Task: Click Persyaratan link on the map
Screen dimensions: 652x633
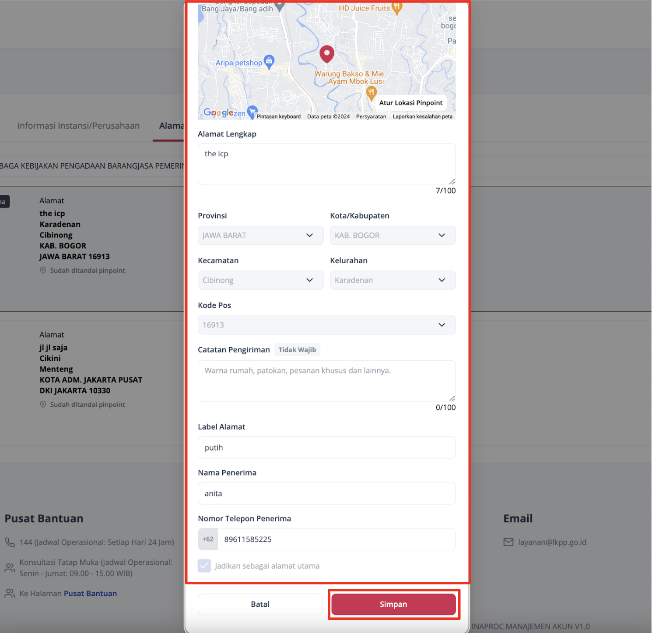Action: click(x=371, y=116)
